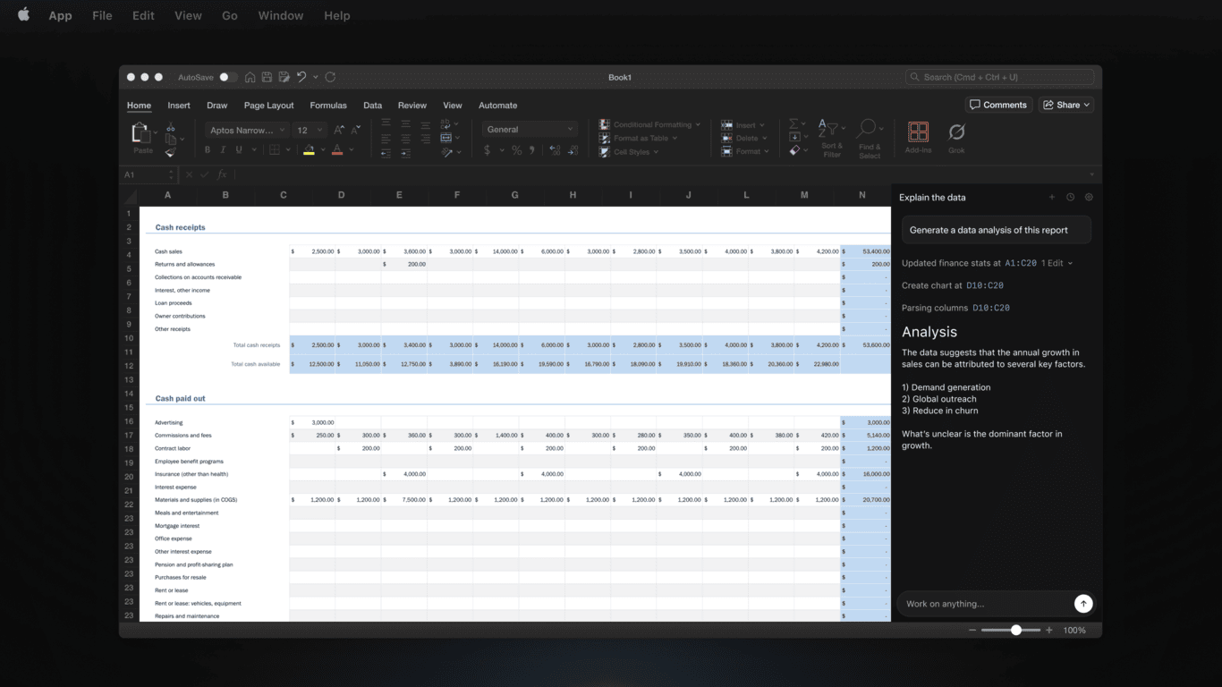Redo with the circular arrow icon
1222x687 pixels.
coord(330,77)
